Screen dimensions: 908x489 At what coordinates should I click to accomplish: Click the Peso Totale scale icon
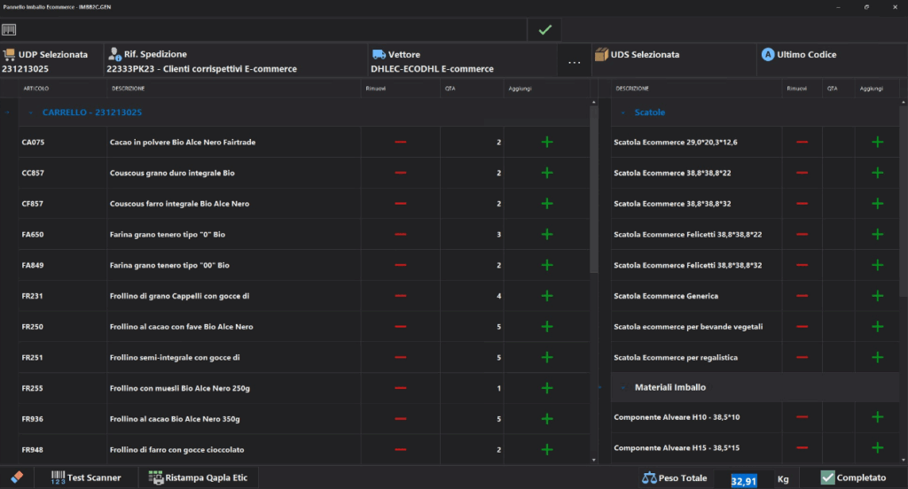(x=649, y=478)
